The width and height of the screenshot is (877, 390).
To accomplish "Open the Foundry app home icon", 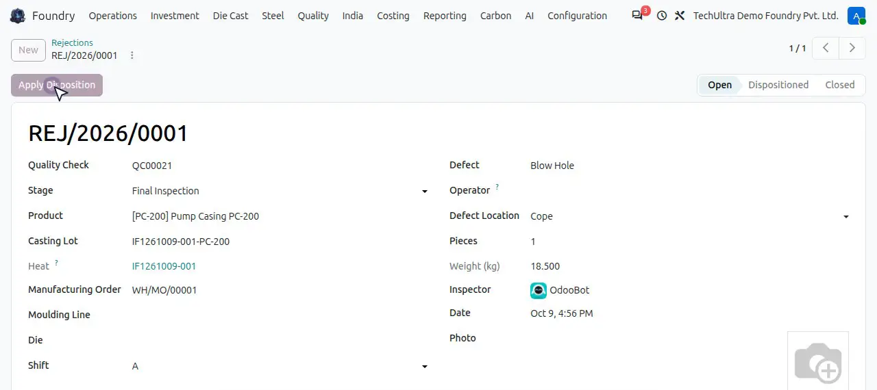I will click(18, 16).
